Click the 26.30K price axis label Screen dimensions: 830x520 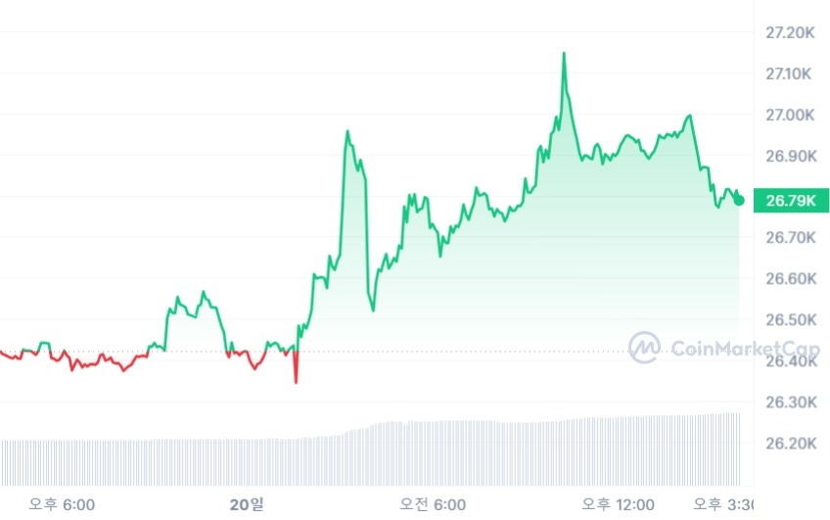[790, 402]
